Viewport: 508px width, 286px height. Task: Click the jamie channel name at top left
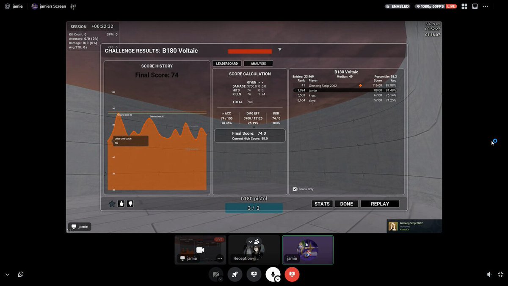17,6
